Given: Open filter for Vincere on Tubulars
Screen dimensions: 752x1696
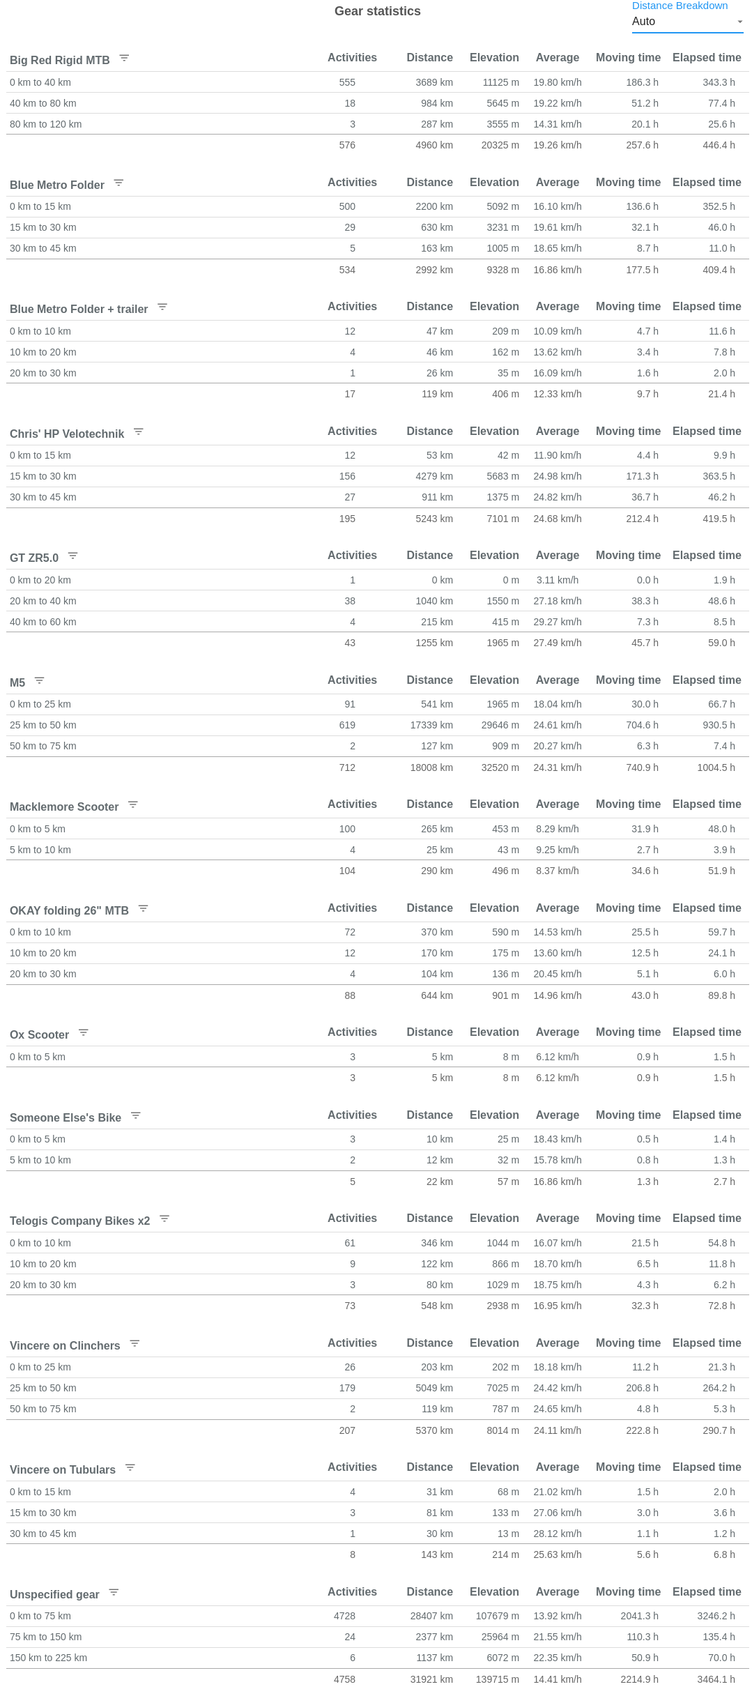Looking at the screenshot, I should tap(130, 1467).
